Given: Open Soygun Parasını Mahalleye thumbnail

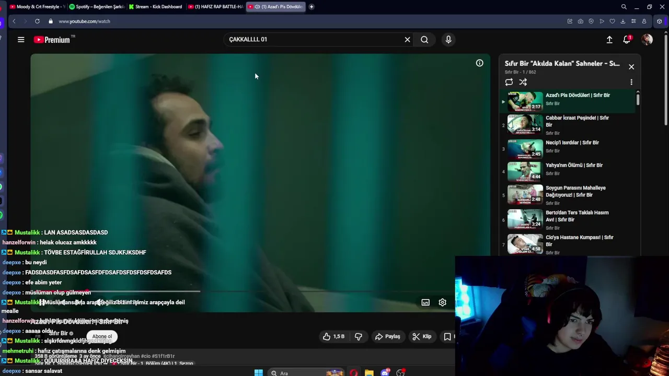Looking at the screenshot, I should pos(525,194).
